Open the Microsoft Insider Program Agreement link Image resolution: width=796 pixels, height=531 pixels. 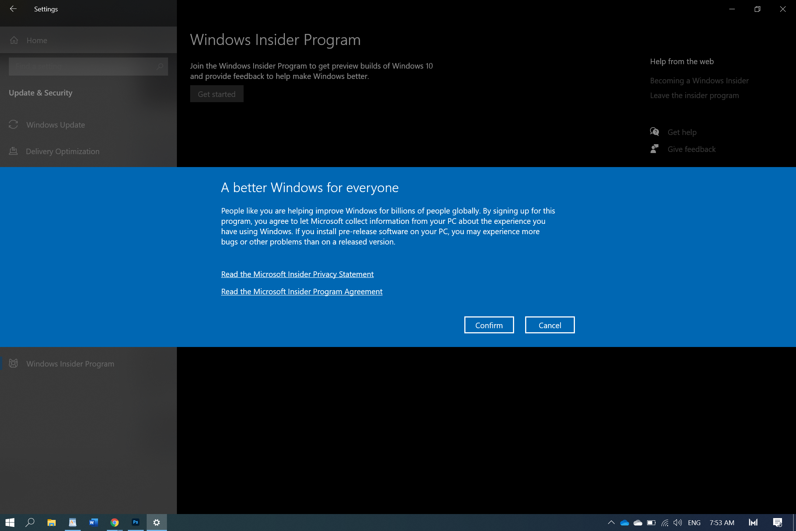point(302,291)
